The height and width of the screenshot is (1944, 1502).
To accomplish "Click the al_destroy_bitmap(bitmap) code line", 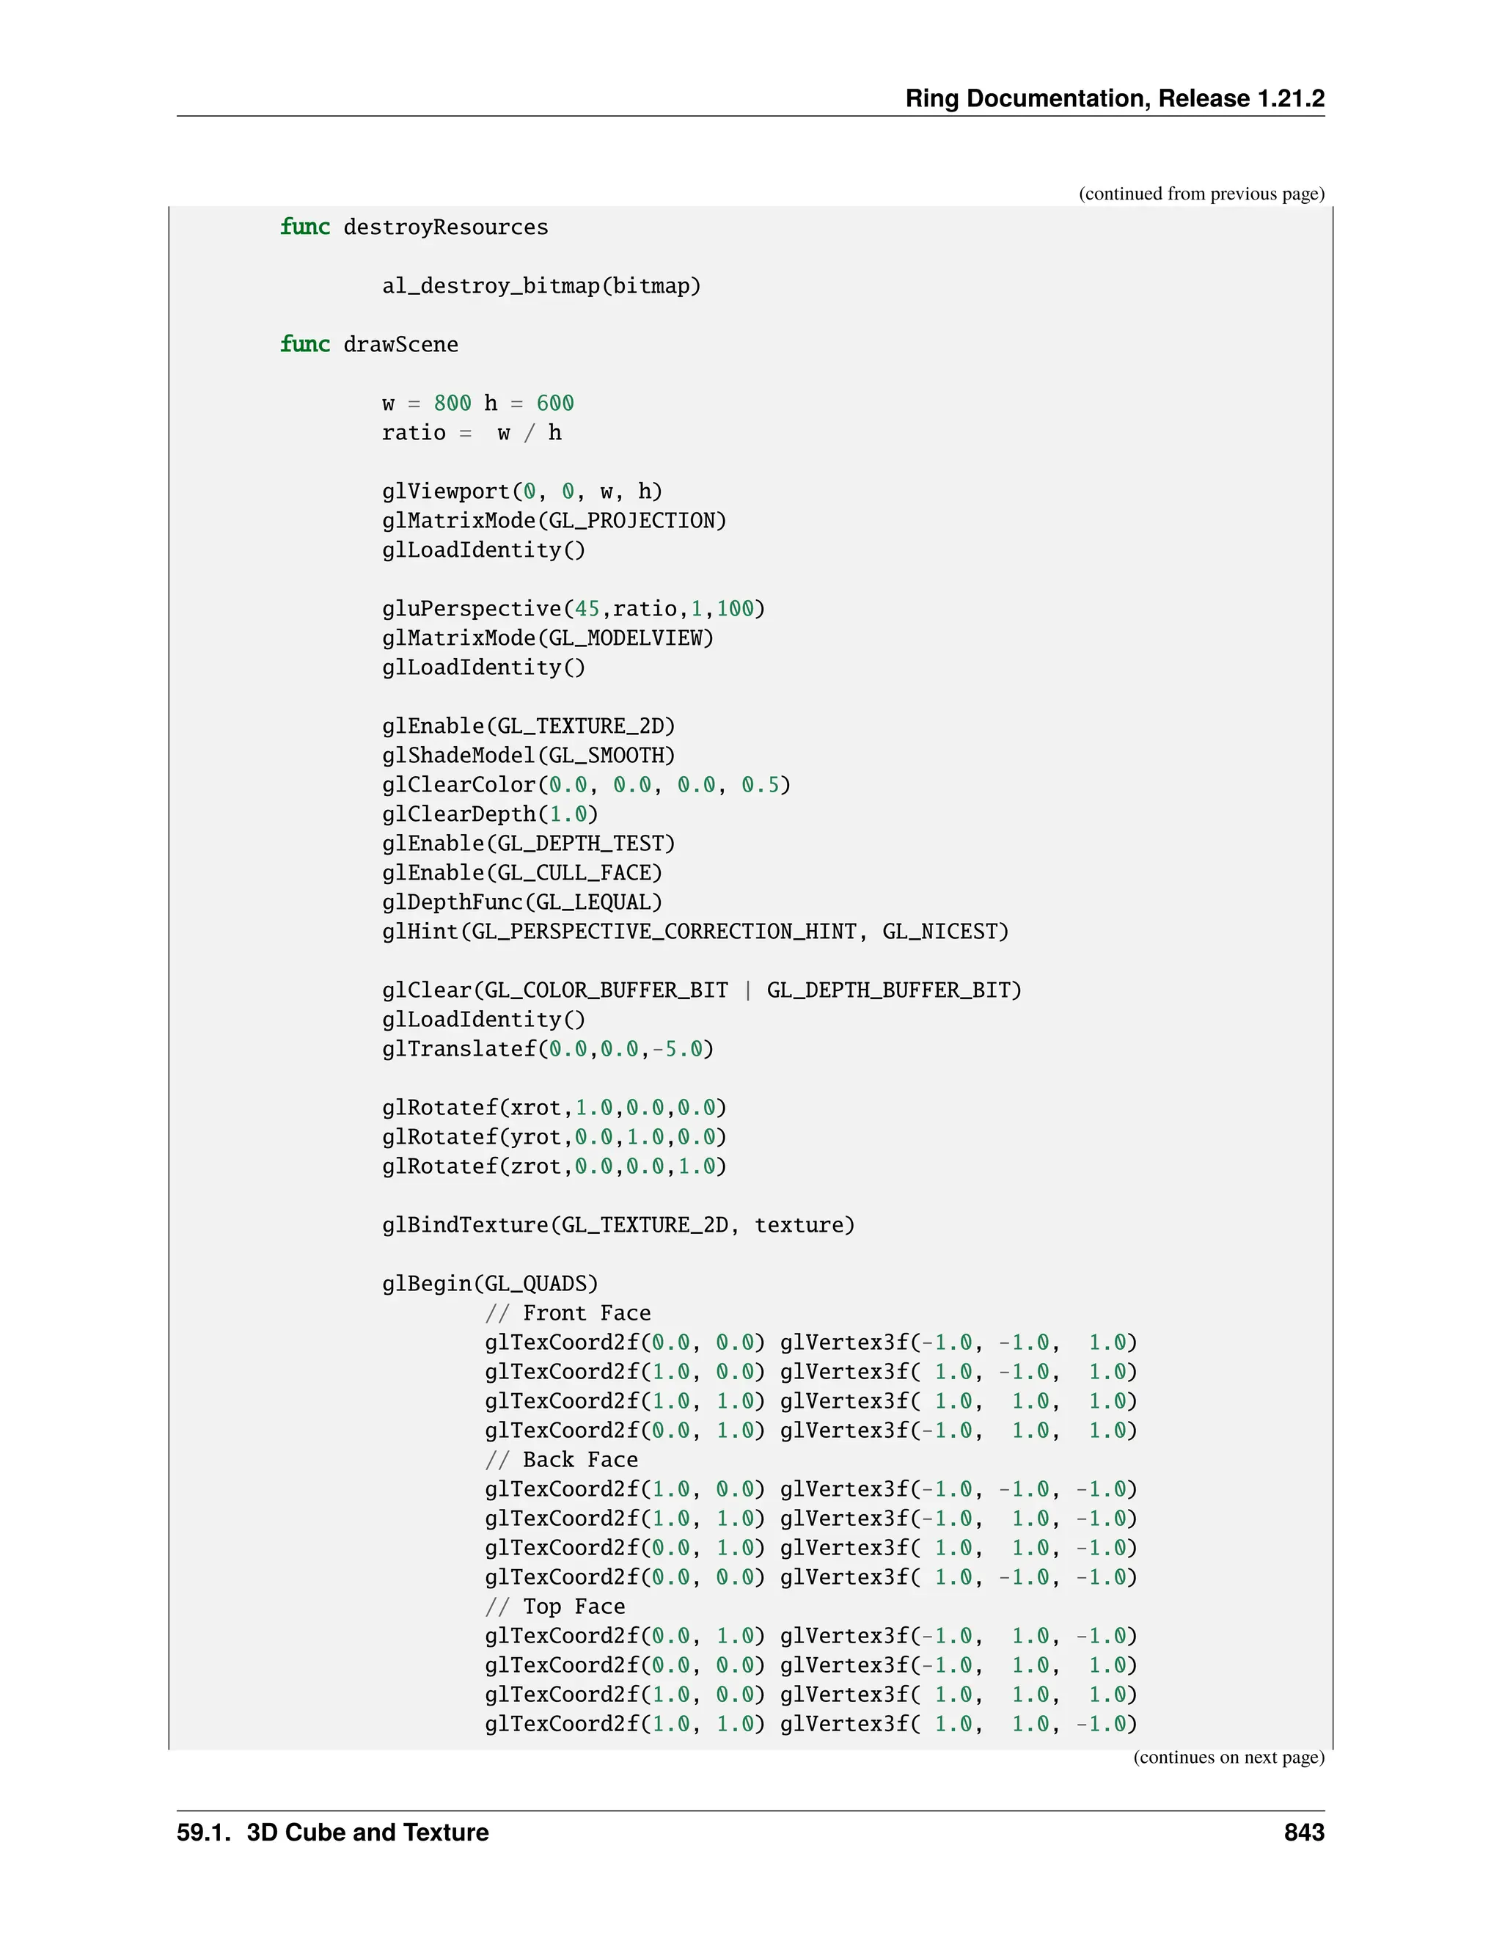I will tap(541, 285).
